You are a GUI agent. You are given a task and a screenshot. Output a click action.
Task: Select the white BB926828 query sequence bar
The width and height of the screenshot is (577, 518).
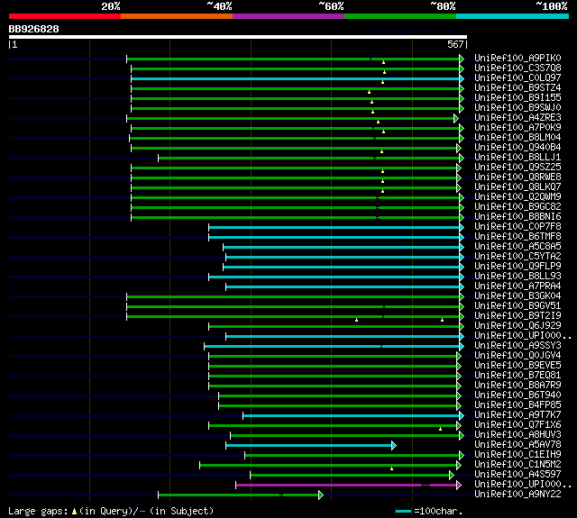(x=238, y=37)
